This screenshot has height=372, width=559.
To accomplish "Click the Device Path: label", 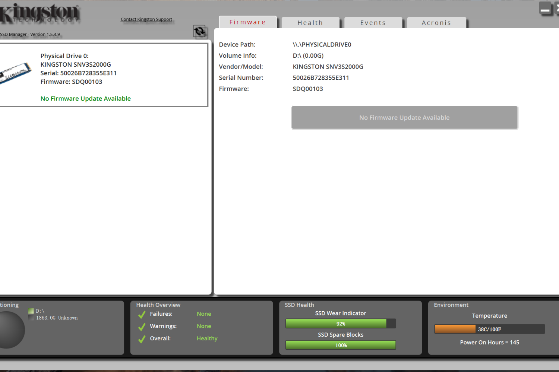I will [237, 45].
